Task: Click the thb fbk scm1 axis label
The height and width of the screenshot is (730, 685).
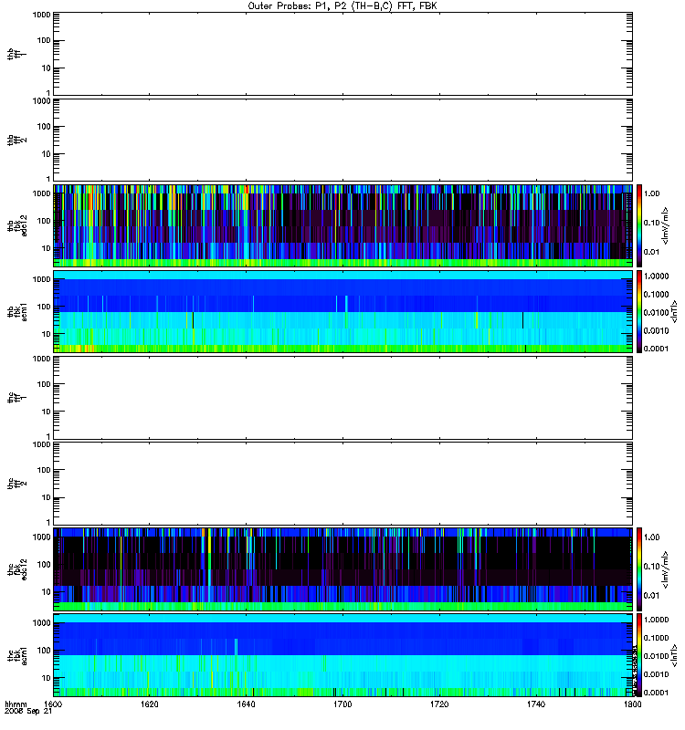Action: click(x=16, y=312)
